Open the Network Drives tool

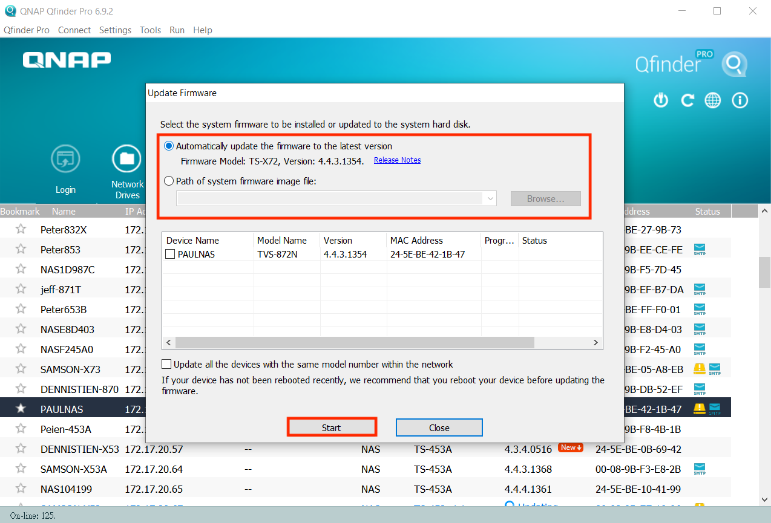click(127, 172)
